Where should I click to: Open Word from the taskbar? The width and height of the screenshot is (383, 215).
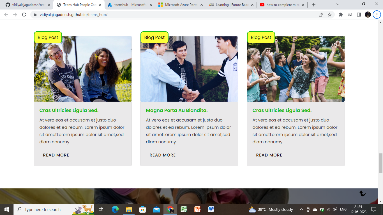pos(211,209)
